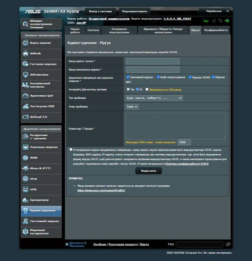Viewport: 252px width, 261px height.
Task: Click the FAQ search input field
Action: [200, 244]
